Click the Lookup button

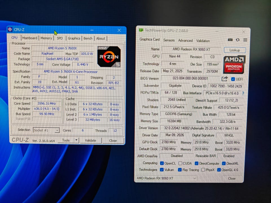coord(235,50)
